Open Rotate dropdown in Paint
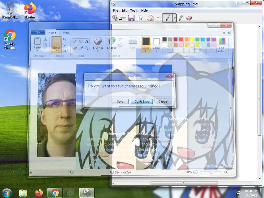 click(65, 50)
